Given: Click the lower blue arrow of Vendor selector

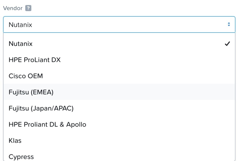Looking at the screenshot, I should 229,25.
